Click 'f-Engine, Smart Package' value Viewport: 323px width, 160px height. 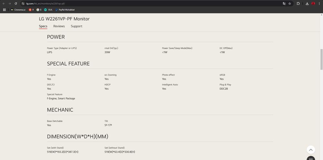(61, 98)
